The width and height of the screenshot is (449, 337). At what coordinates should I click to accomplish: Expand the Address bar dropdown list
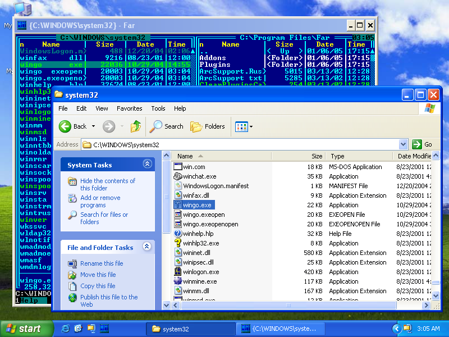(x=403, y=144)
